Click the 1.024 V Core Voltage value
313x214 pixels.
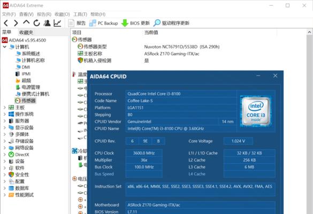pyautogui.click(x=238, y=141)
